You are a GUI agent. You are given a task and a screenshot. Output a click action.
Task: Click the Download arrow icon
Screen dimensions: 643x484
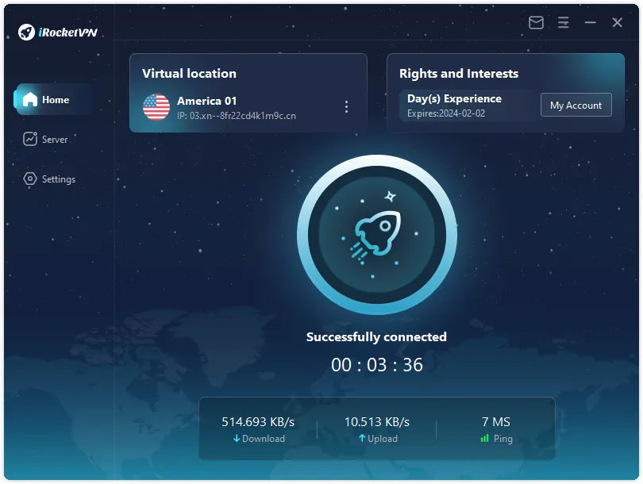coord(237,438)
